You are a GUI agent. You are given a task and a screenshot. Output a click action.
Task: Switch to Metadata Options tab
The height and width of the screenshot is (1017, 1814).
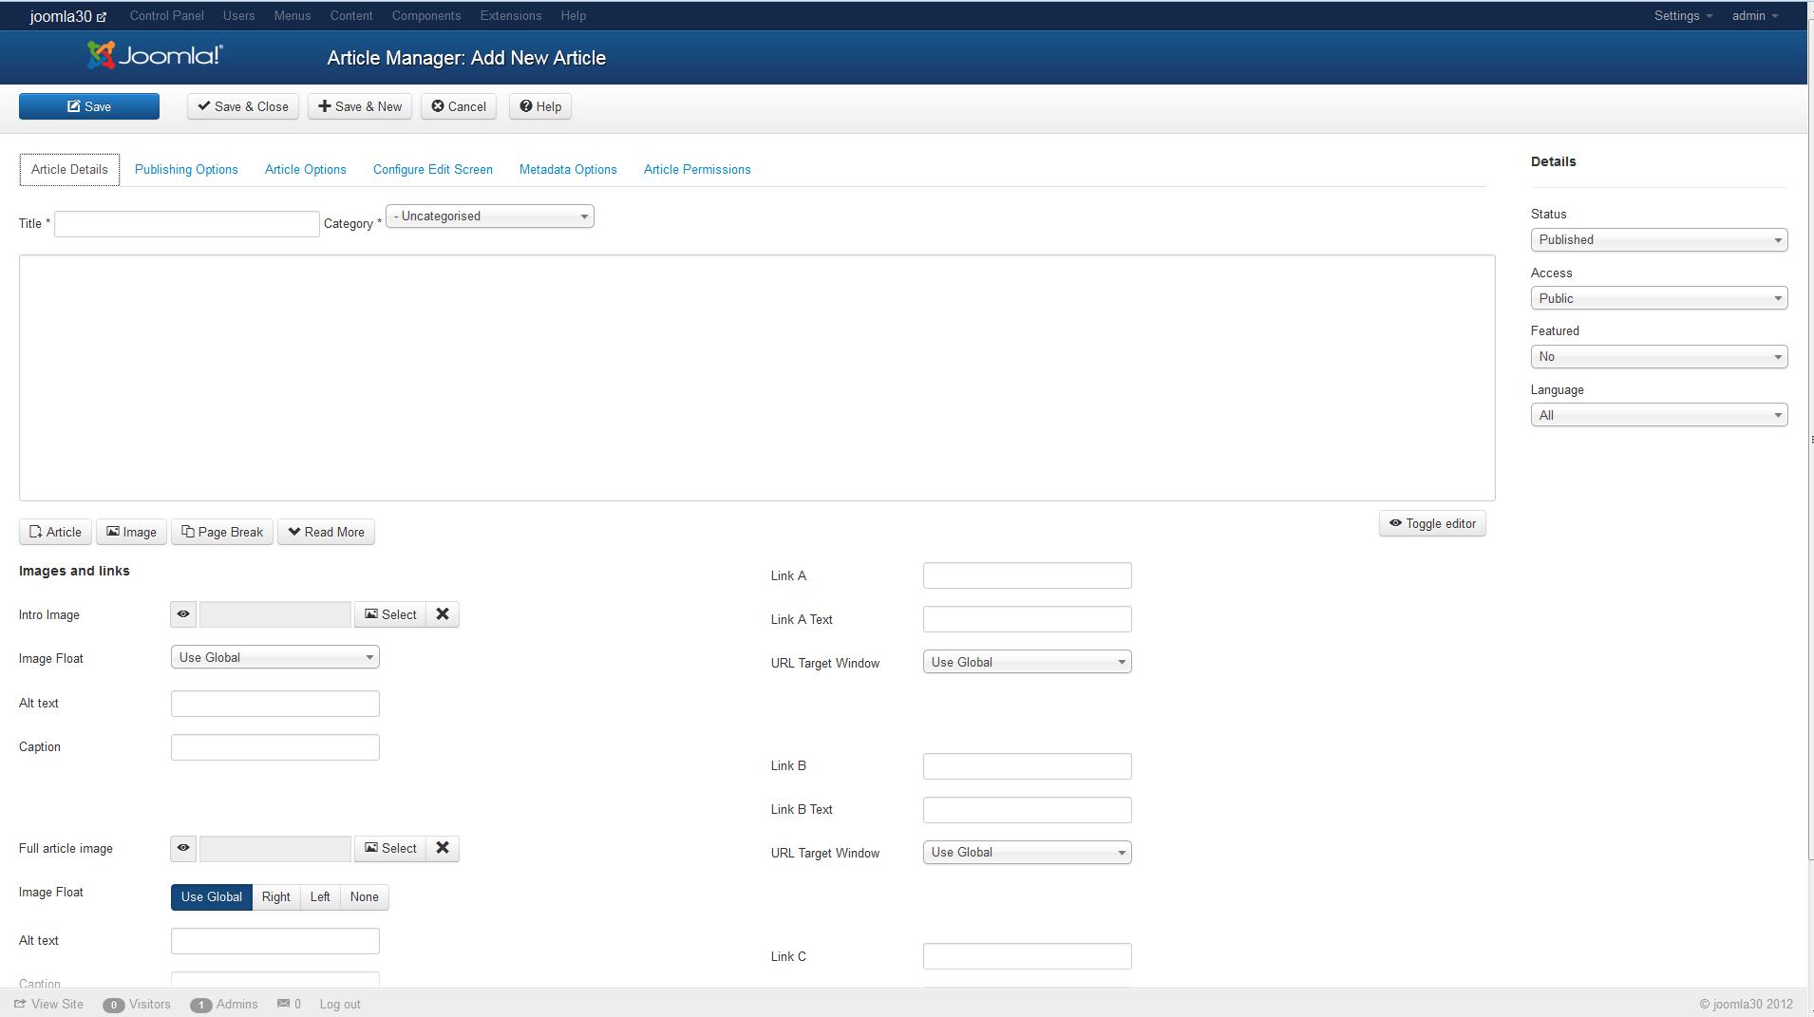(x=568, y=169)
